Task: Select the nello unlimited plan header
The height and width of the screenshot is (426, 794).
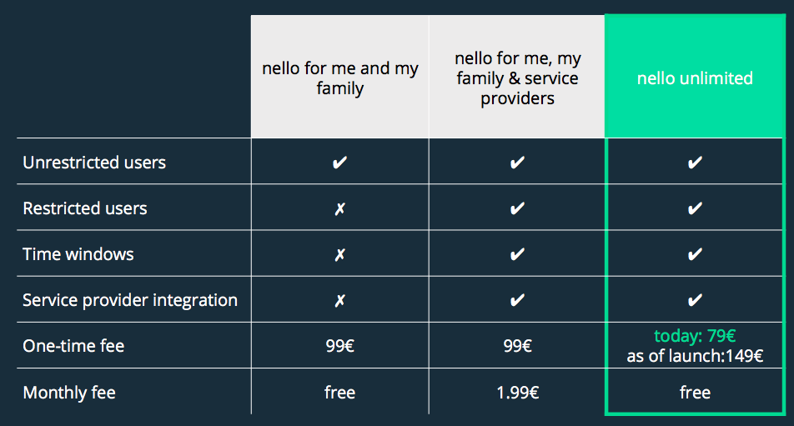Action: tap(695, 78)
